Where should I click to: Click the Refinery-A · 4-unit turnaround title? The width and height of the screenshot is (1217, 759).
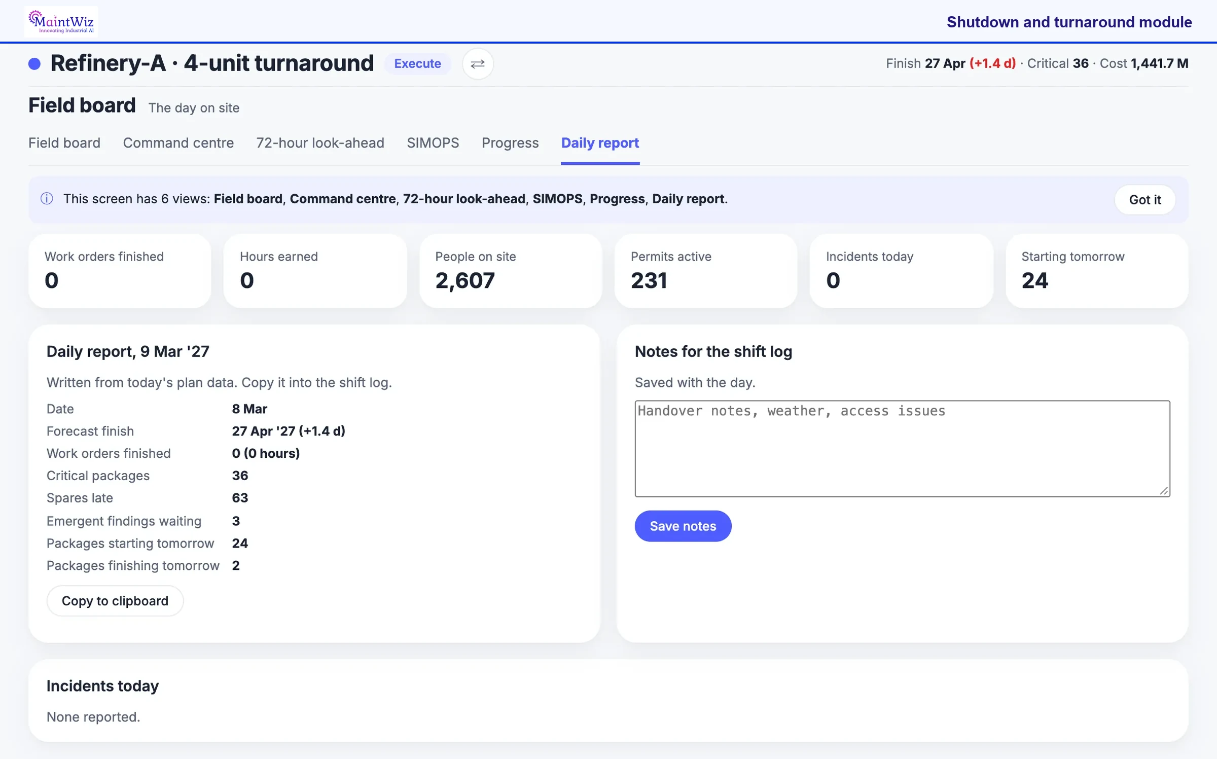[x=212, y=63]
